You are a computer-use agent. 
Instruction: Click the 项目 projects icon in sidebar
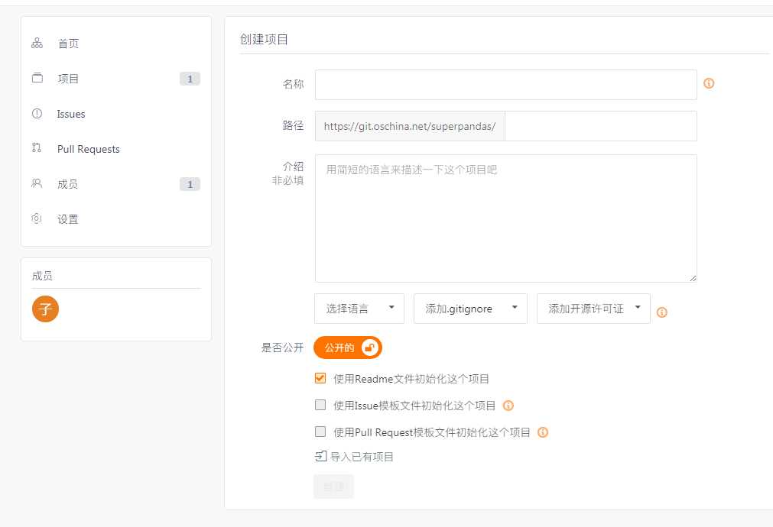coord(37,78)
